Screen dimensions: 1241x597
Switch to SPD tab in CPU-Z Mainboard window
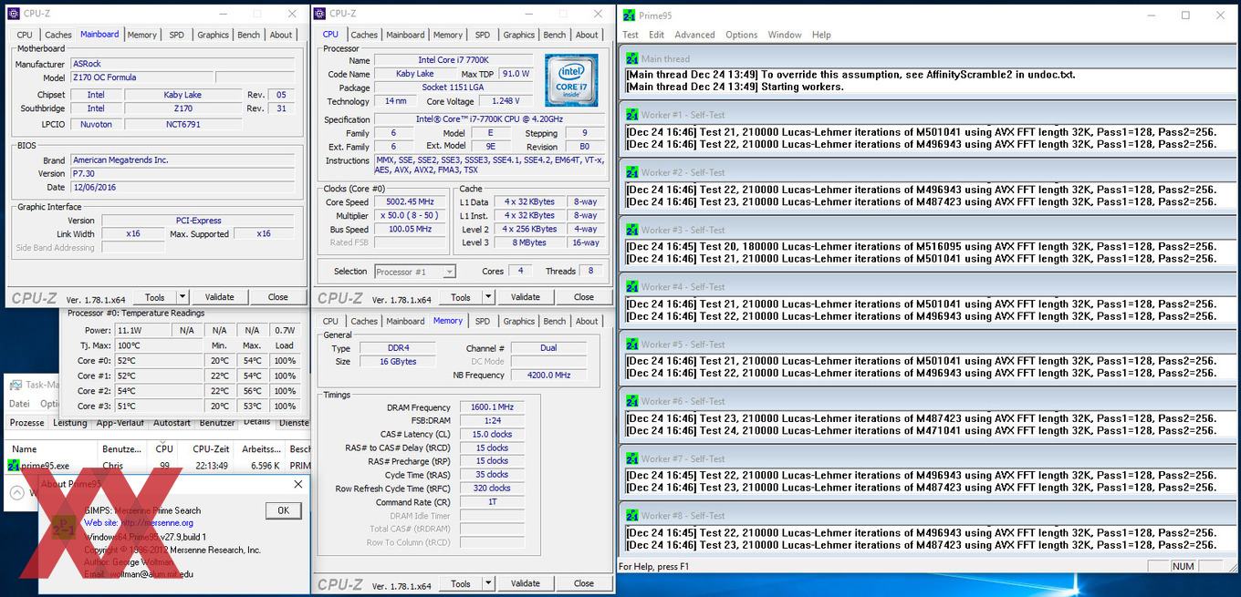(x=176, y=35)
